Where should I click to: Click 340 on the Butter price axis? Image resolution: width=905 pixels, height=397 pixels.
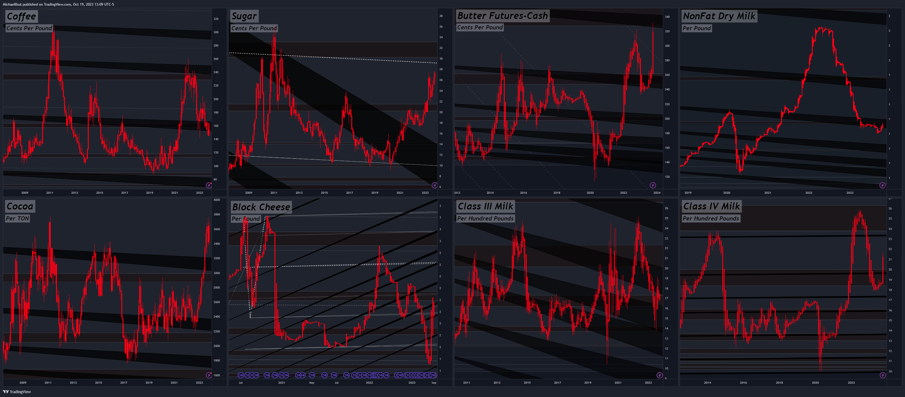667,17
